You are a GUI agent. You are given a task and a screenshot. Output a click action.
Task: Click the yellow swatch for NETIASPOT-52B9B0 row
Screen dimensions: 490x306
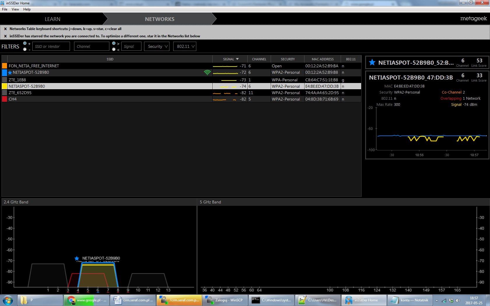tap(4, 86)
